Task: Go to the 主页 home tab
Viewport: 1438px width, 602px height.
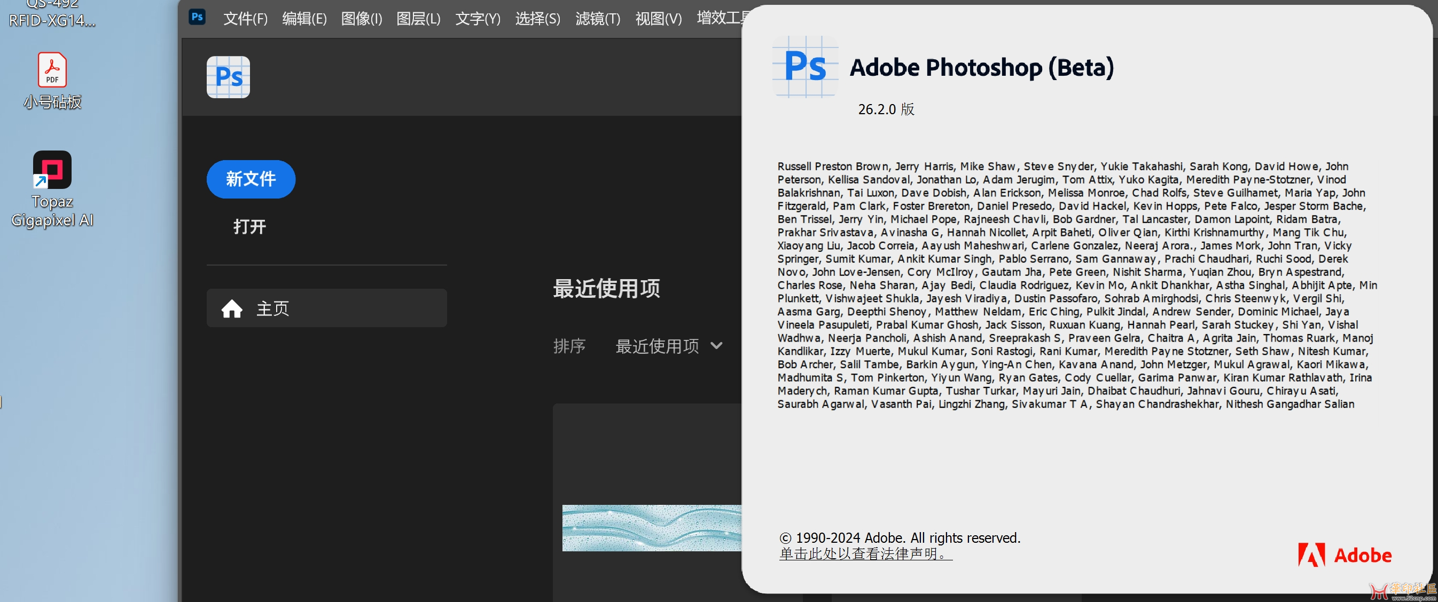Action: 326,308
